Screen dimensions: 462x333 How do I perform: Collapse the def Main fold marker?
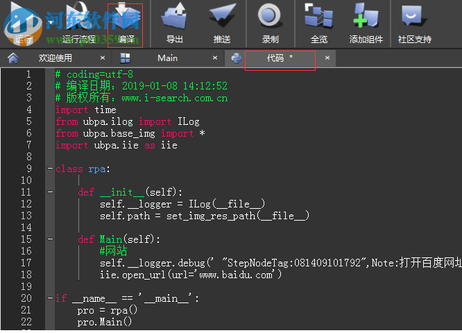coord(50,239)
